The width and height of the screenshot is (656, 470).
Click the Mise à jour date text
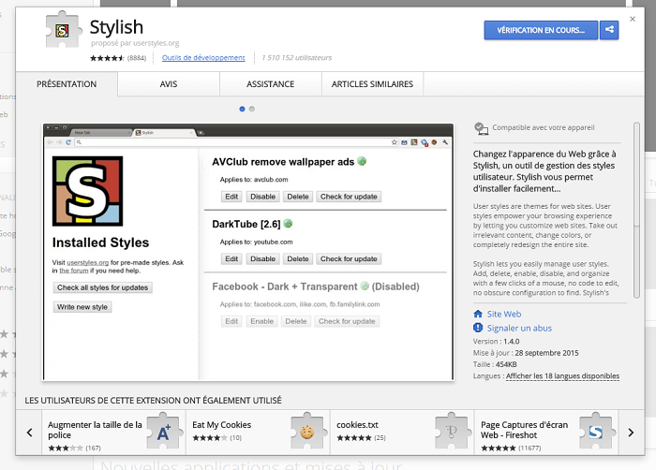point(526,353)
